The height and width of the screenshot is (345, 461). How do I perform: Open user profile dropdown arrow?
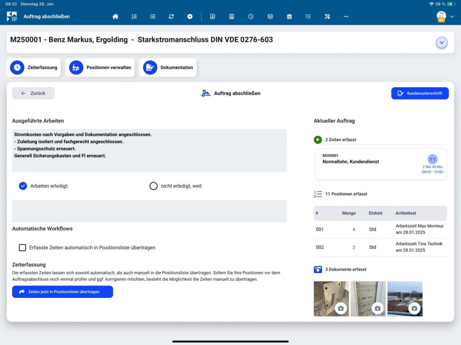(452, 17)
